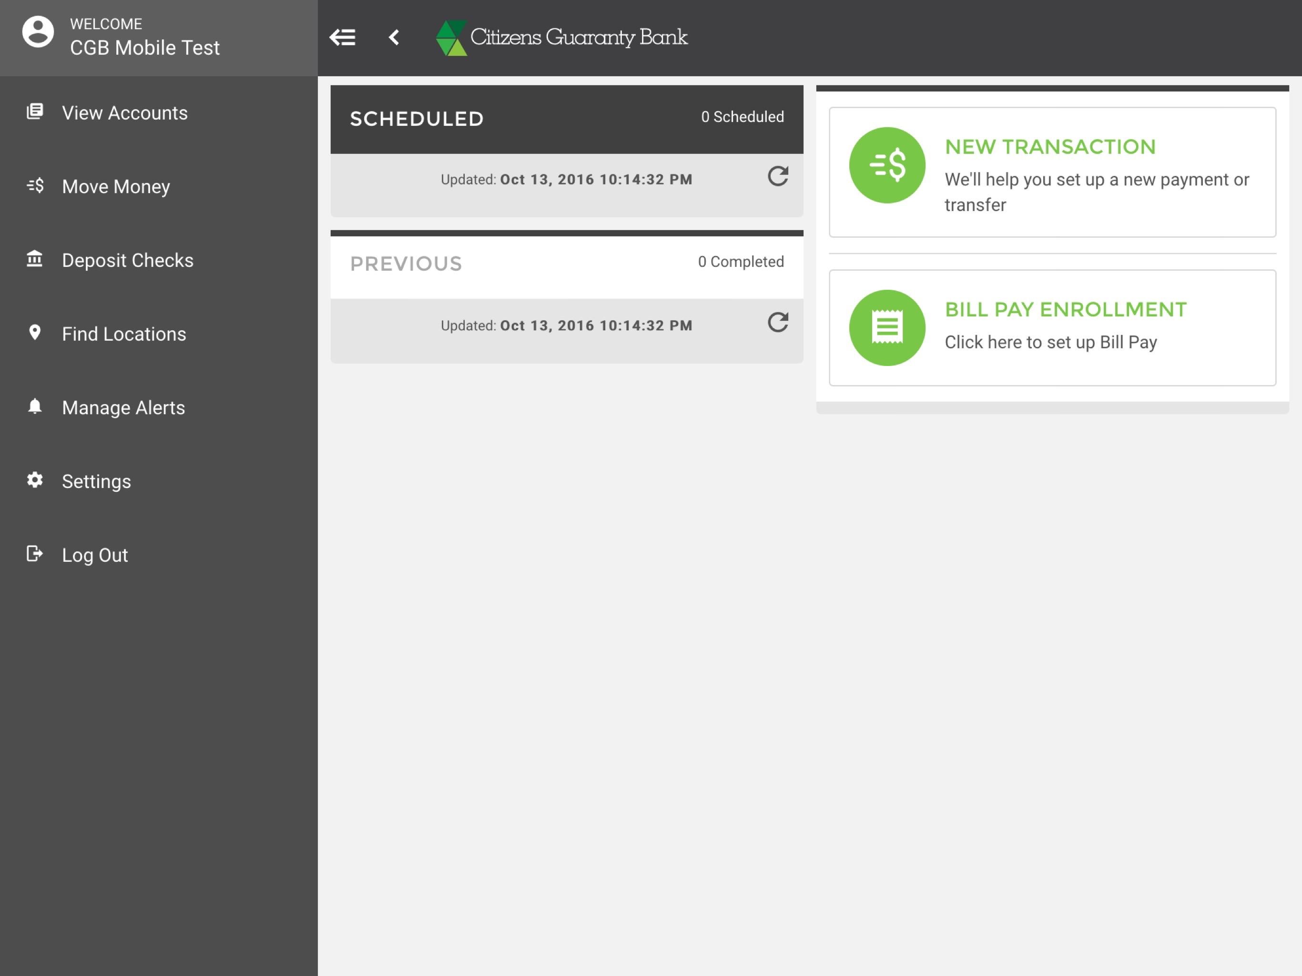This screenshot has width=1302, height=976.
Task: Open Manage Alerts menu item
Action: coord(159,407)
